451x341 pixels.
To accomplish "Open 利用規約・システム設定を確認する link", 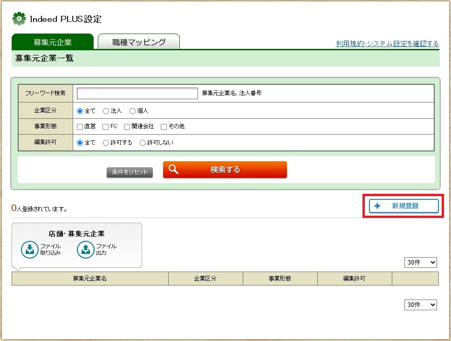I will point(388,43).
